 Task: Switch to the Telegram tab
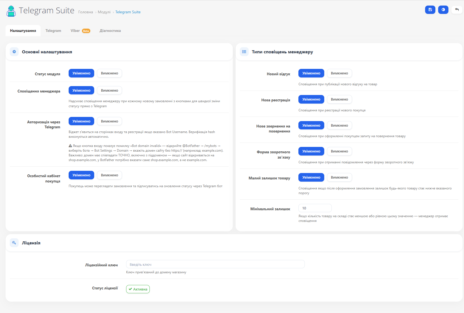[53, 31]
